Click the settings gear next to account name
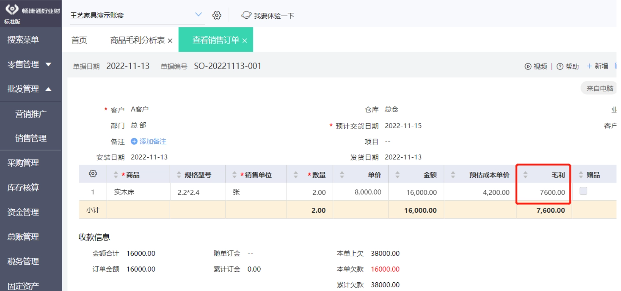 click(x=217, y=15)
